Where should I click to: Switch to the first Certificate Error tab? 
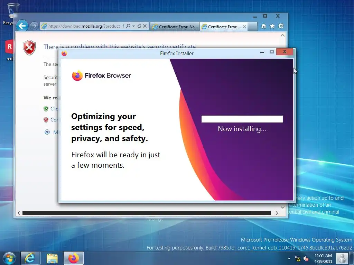(175, 27)
